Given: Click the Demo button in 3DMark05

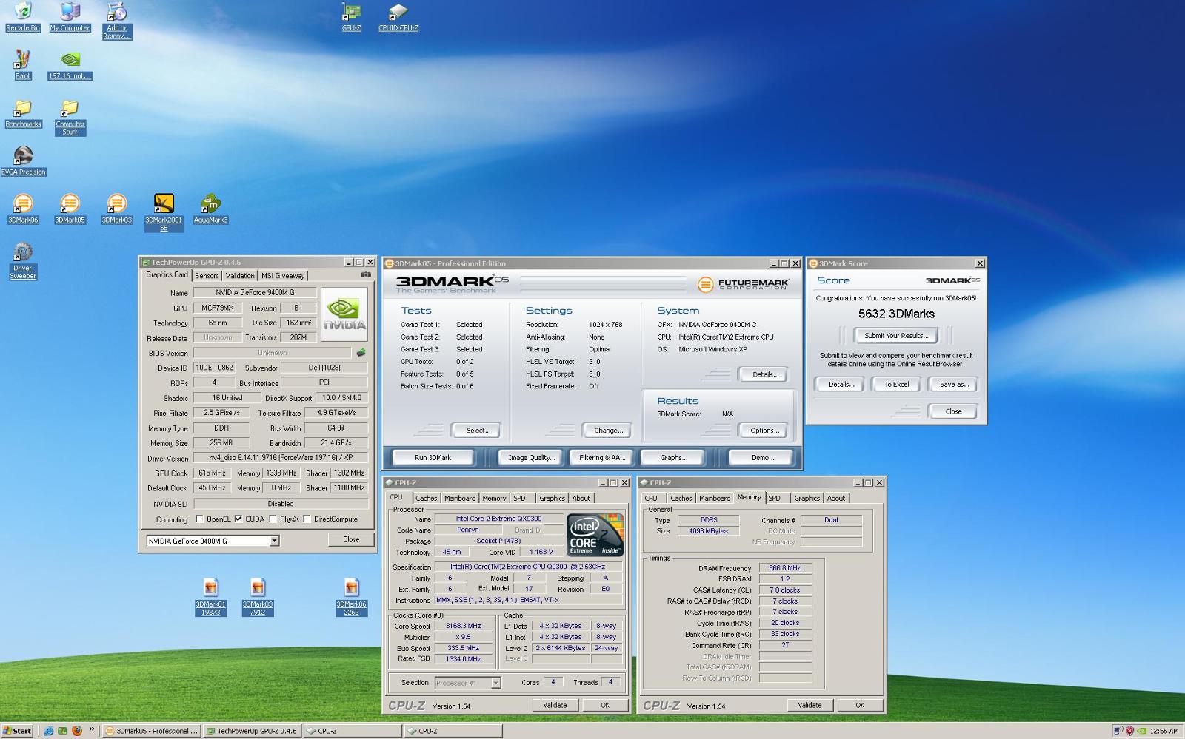Looking at the screenshot, I should tap(762, 457).
